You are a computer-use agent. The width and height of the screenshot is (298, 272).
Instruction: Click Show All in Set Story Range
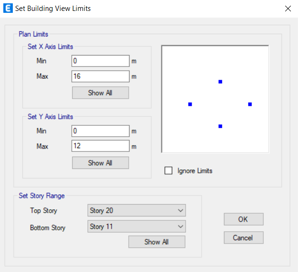pos(157,242)
